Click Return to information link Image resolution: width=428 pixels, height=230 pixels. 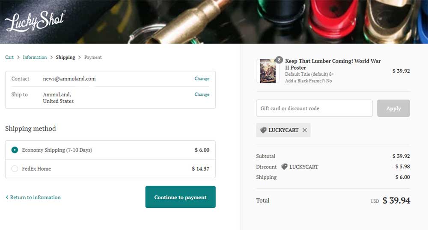tap(35, 198)
